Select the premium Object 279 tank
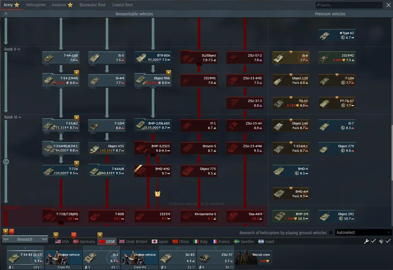The image size is (393, 270). point(337,148)
